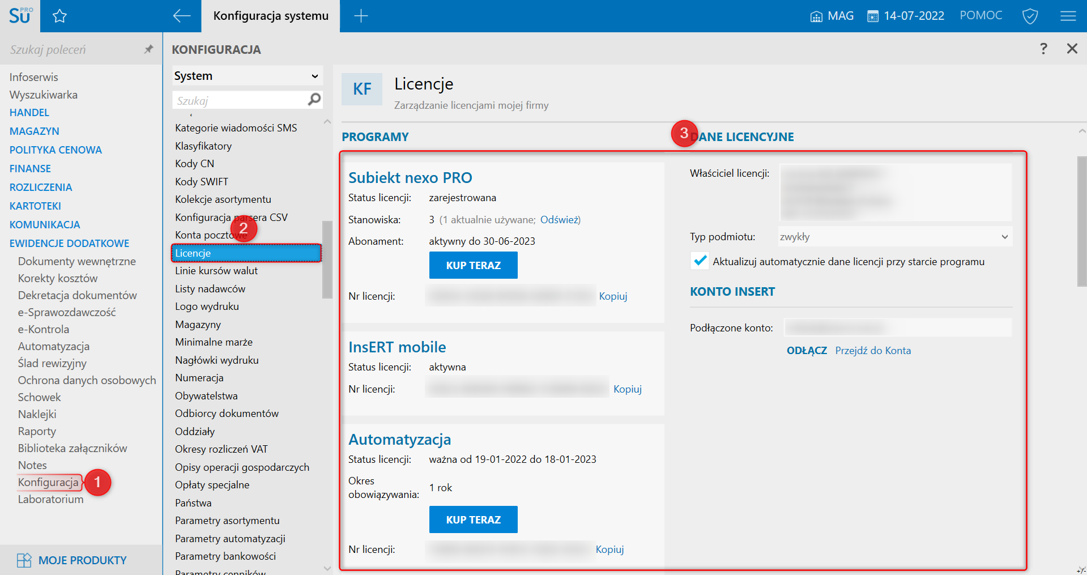Go back using the left arrow icon
The width and height of the screenshot is (1087, 575).
(181, 16)
